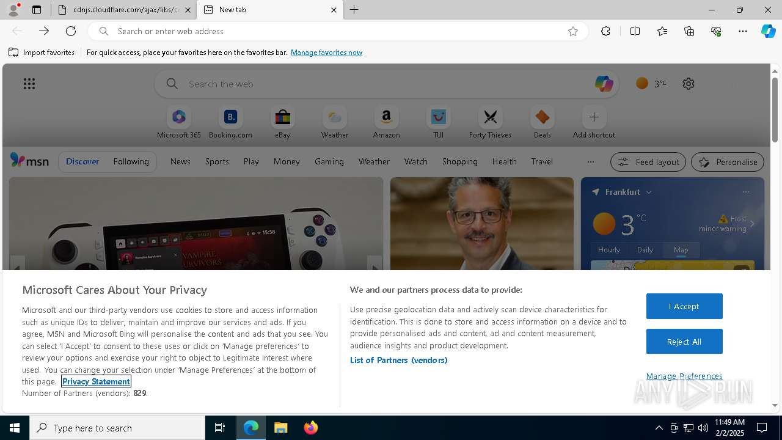Open the Favorites toolbar icon

pos(662,31)
